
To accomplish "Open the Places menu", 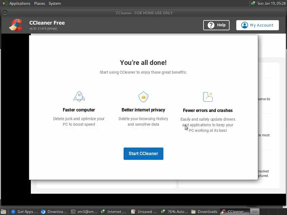I will point(39,3).
